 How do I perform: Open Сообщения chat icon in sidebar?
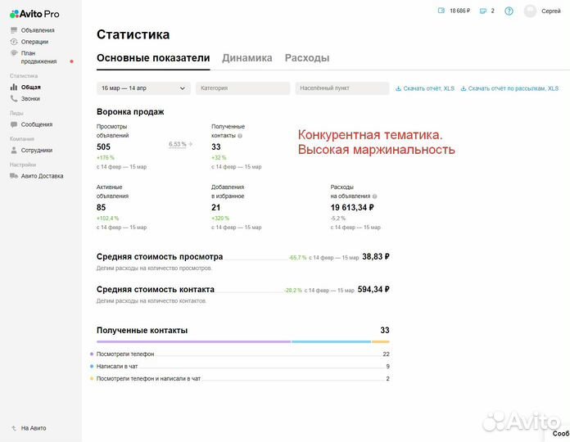(x=14, y=124)
